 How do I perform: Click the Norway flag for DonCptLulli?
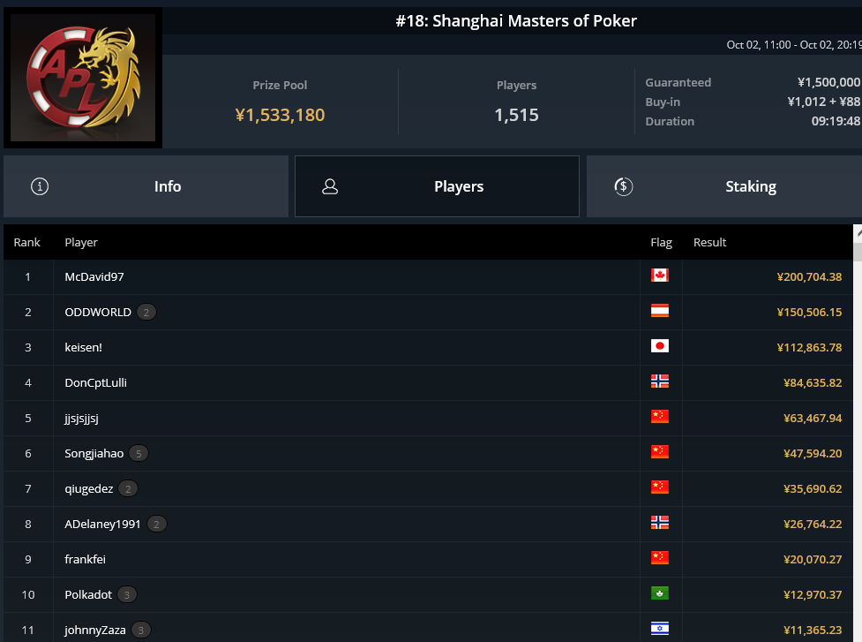(660, 381)
